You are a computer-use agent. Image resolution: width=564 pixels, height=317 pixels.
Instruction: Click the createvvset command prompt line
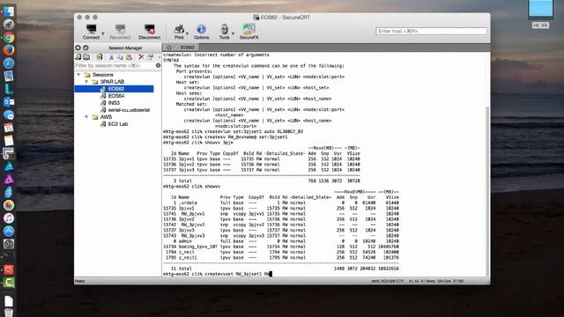pyautogui.click(x=218, y=274)
